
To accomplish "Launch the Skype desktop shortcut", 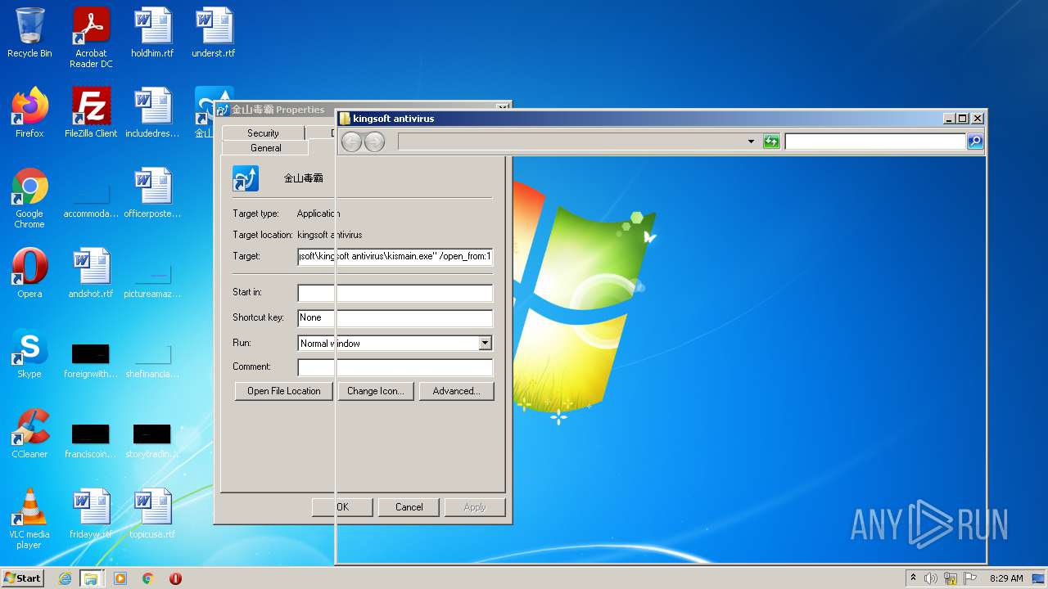I will 29,353.
